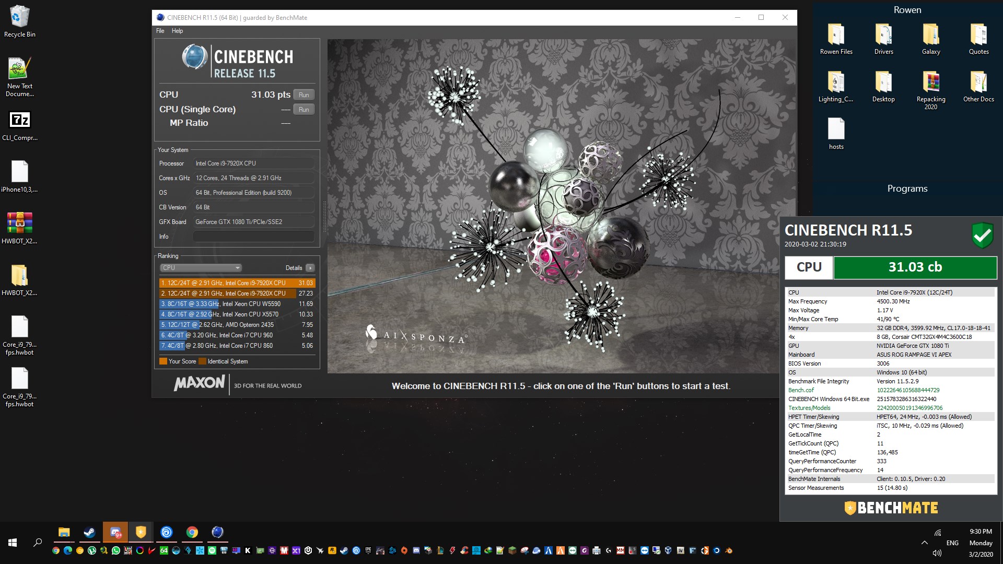Open HWBOT_X2 folder on desktop
This screenshot has height=564, width=1003.
point(20,280)
